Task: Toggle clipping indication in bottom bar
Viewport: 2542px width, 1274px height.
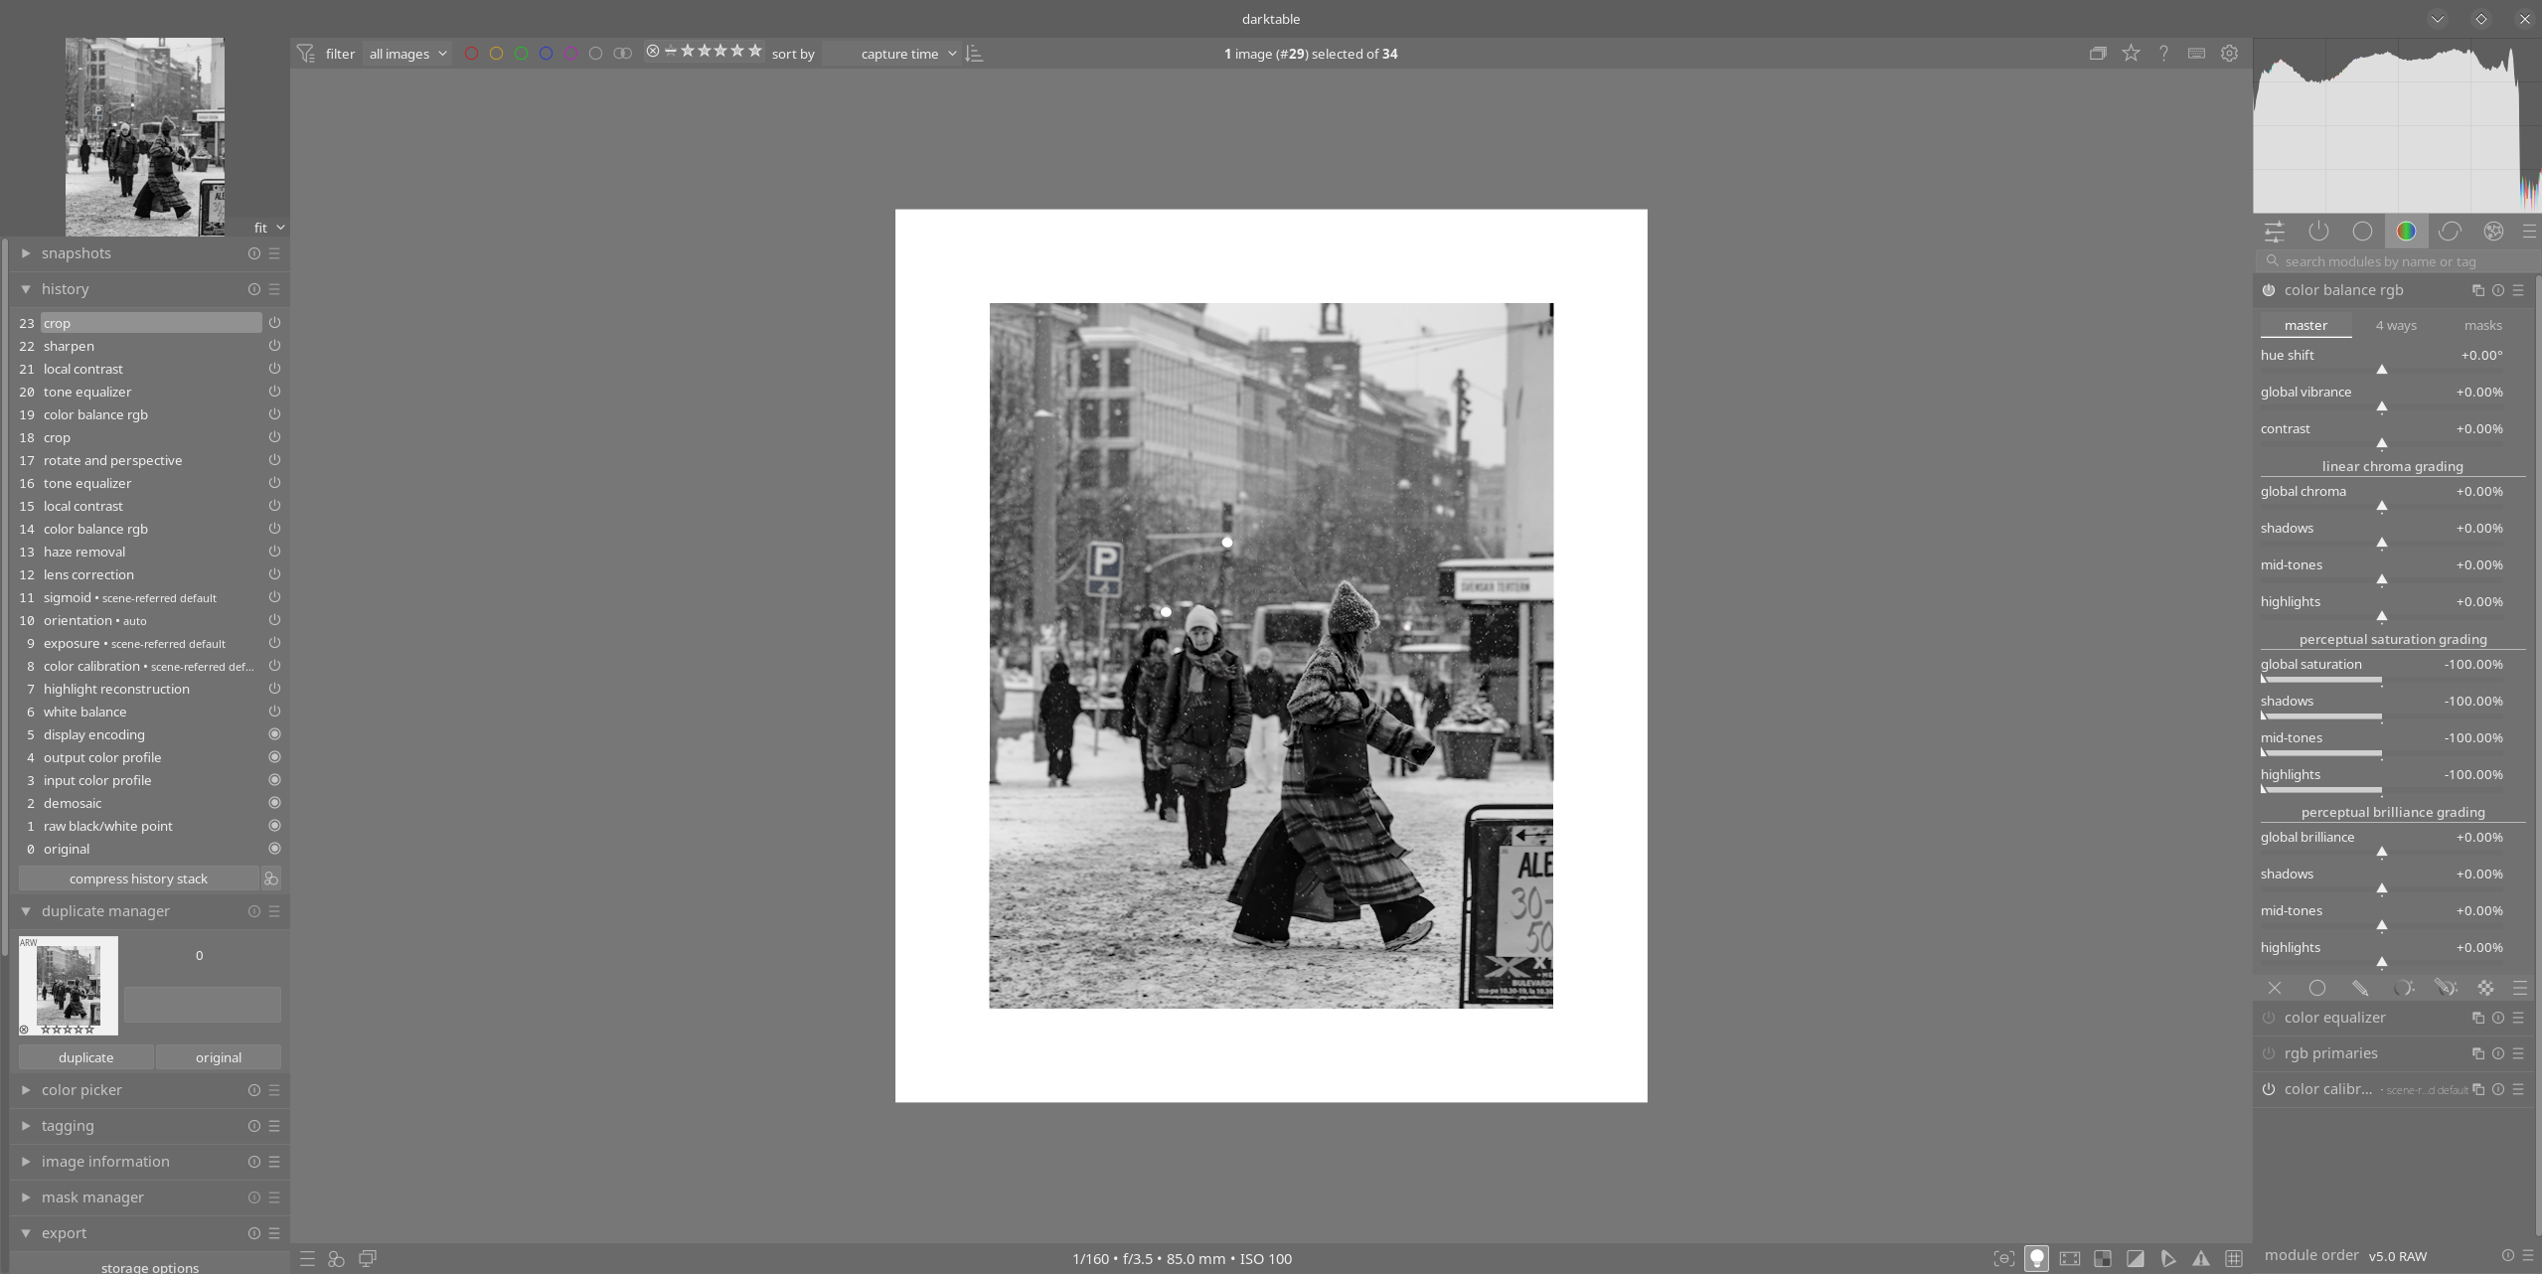Action: [x=2136, y=1258]
